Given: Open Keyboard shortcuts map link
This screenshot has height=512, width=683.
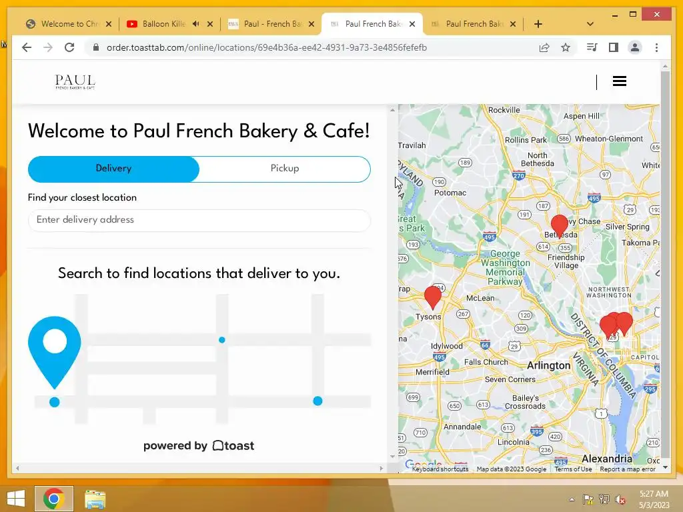Looking at the screenshot, I should pos(440,469).
